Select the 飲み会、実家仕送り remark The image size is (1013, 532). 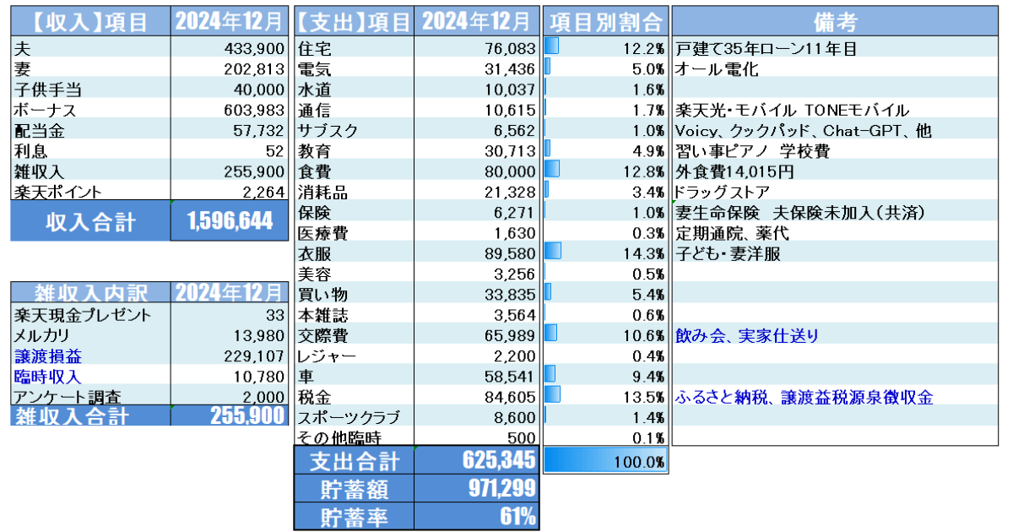click(747, 336)
